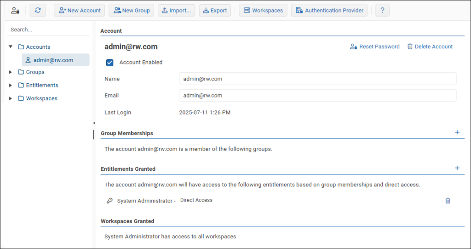Click the New Account button
The width and height of the screenshot is (471, 249).
pos(80,10)
